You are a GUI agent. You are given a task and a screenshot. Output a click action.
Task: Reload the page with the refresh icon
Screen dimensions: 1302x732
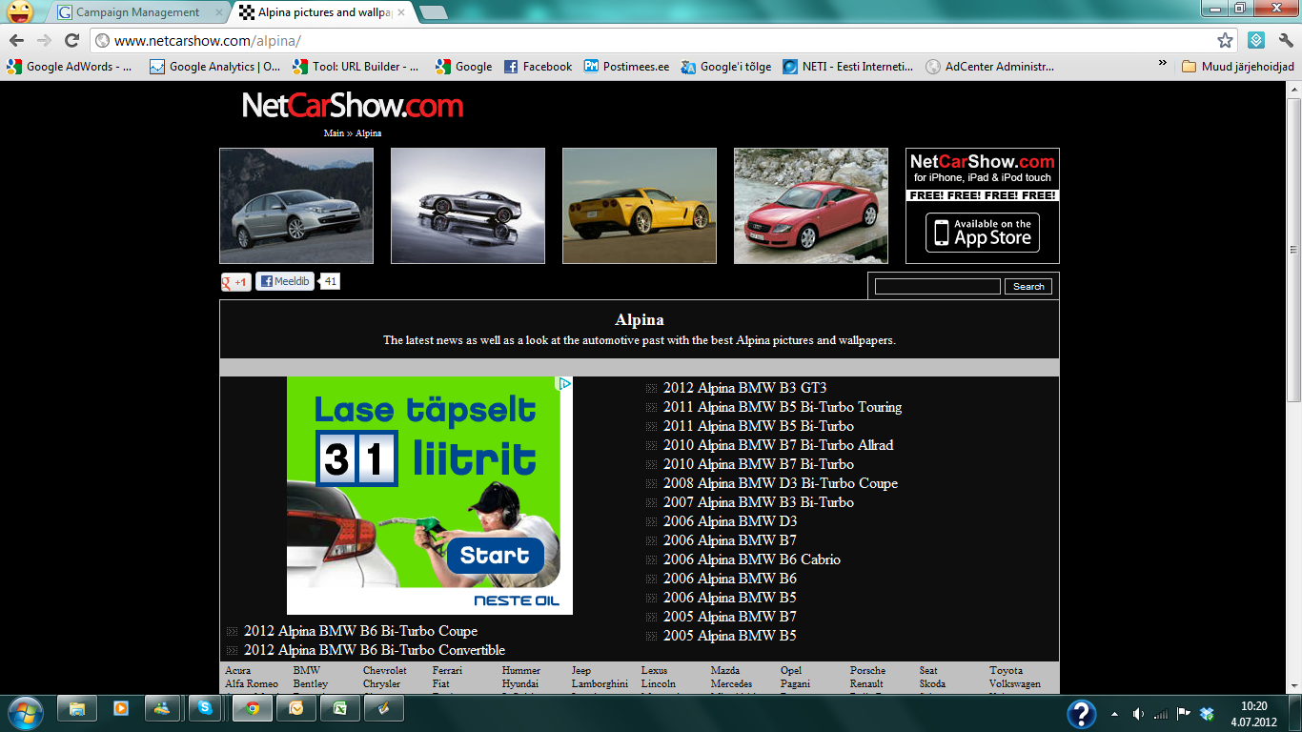pos(71,40)
